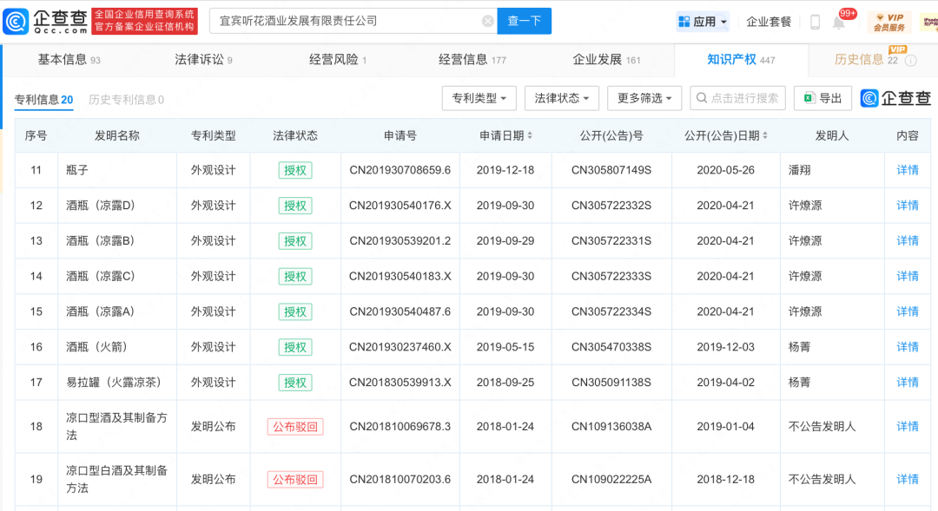Click patent name 酒瓶（火箭）
938x511 pixels.
click(x=96, y=347)
